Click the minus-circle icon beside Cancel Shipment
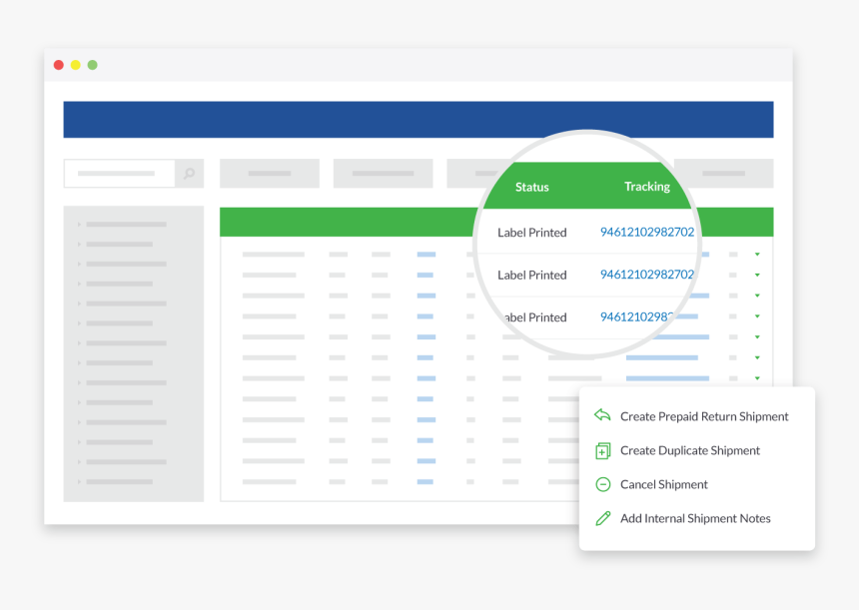This screenshot has width=859, height=610. point(602,484)
